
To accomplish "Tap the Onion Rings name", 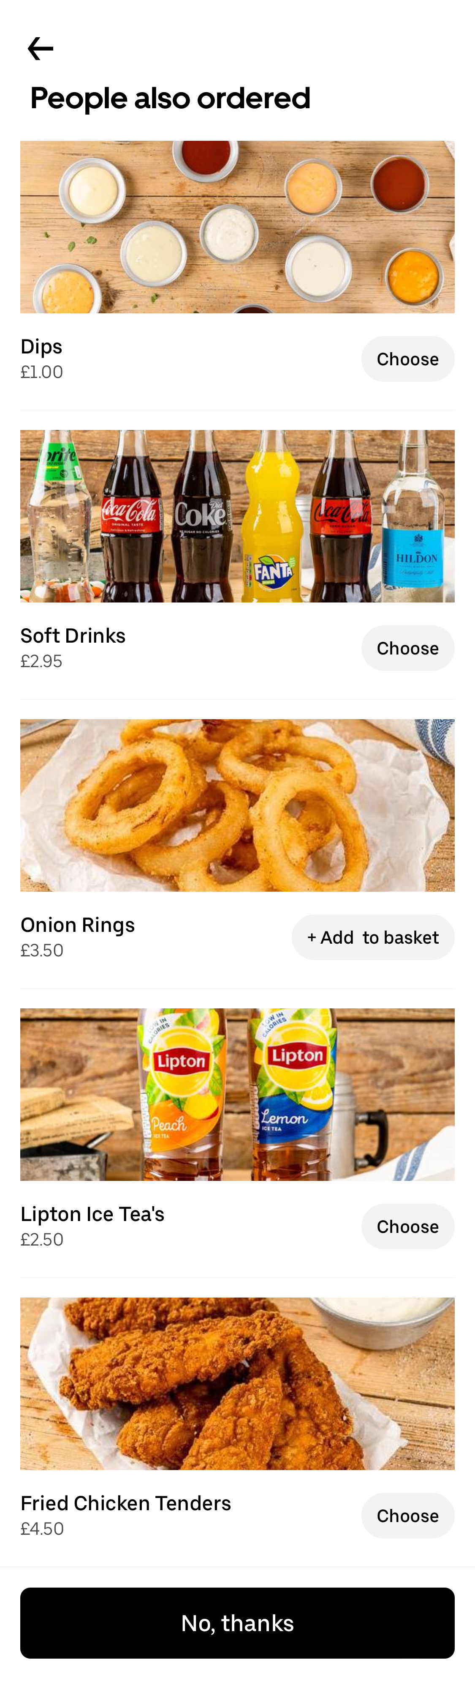I will [77, 924].
